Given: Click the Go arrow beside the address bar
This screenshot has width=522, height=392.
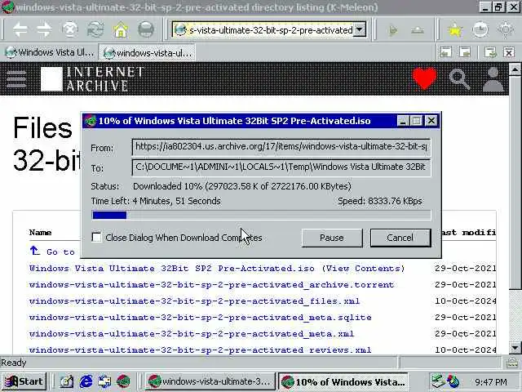Looking at the screenshot, I should [x=393, y=31].
